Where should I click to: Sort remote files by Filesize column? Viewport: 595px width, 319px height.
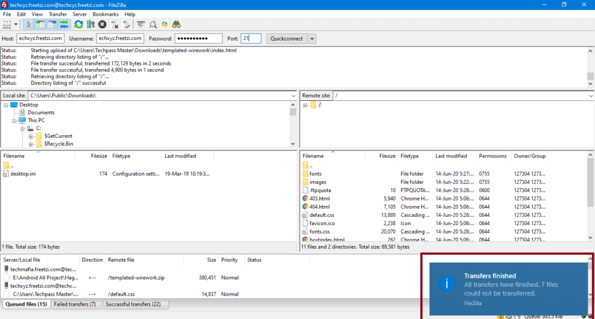tap(381, 155)
